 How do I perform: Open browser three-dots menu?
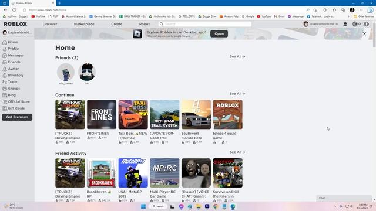click(x=361, y=10)
